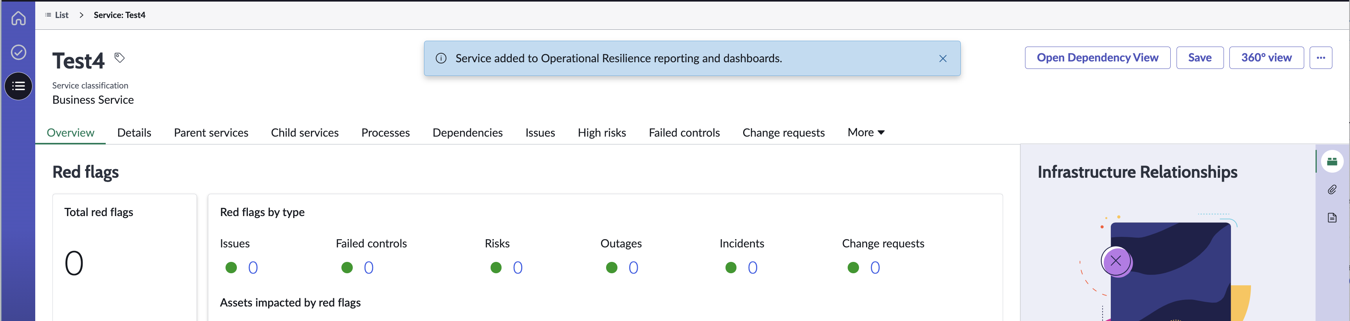1350x321 pixels.
Task: Open the 360° view
Action: [x=1266, y=58]
